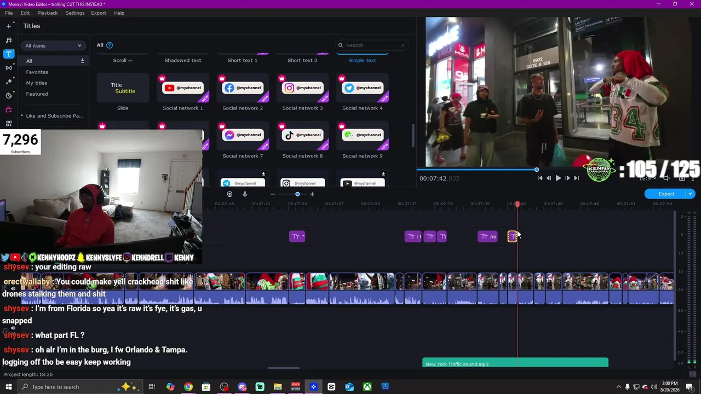The height and width of the screenshot is (394, 701).
Task: Show hidden system tray icons chevron
Action: click(x=619, y=387)
